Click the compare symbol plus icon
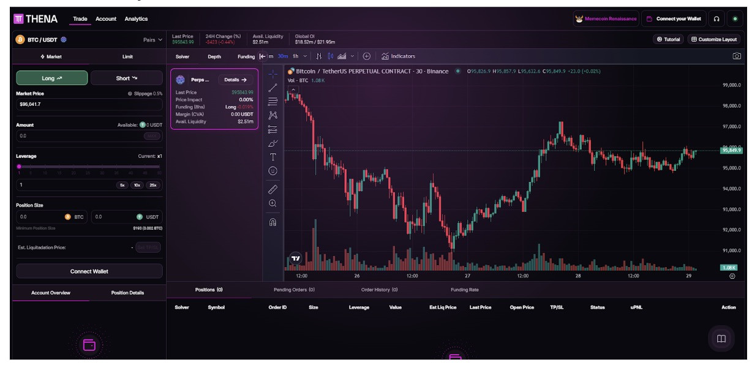 (367, 56)
